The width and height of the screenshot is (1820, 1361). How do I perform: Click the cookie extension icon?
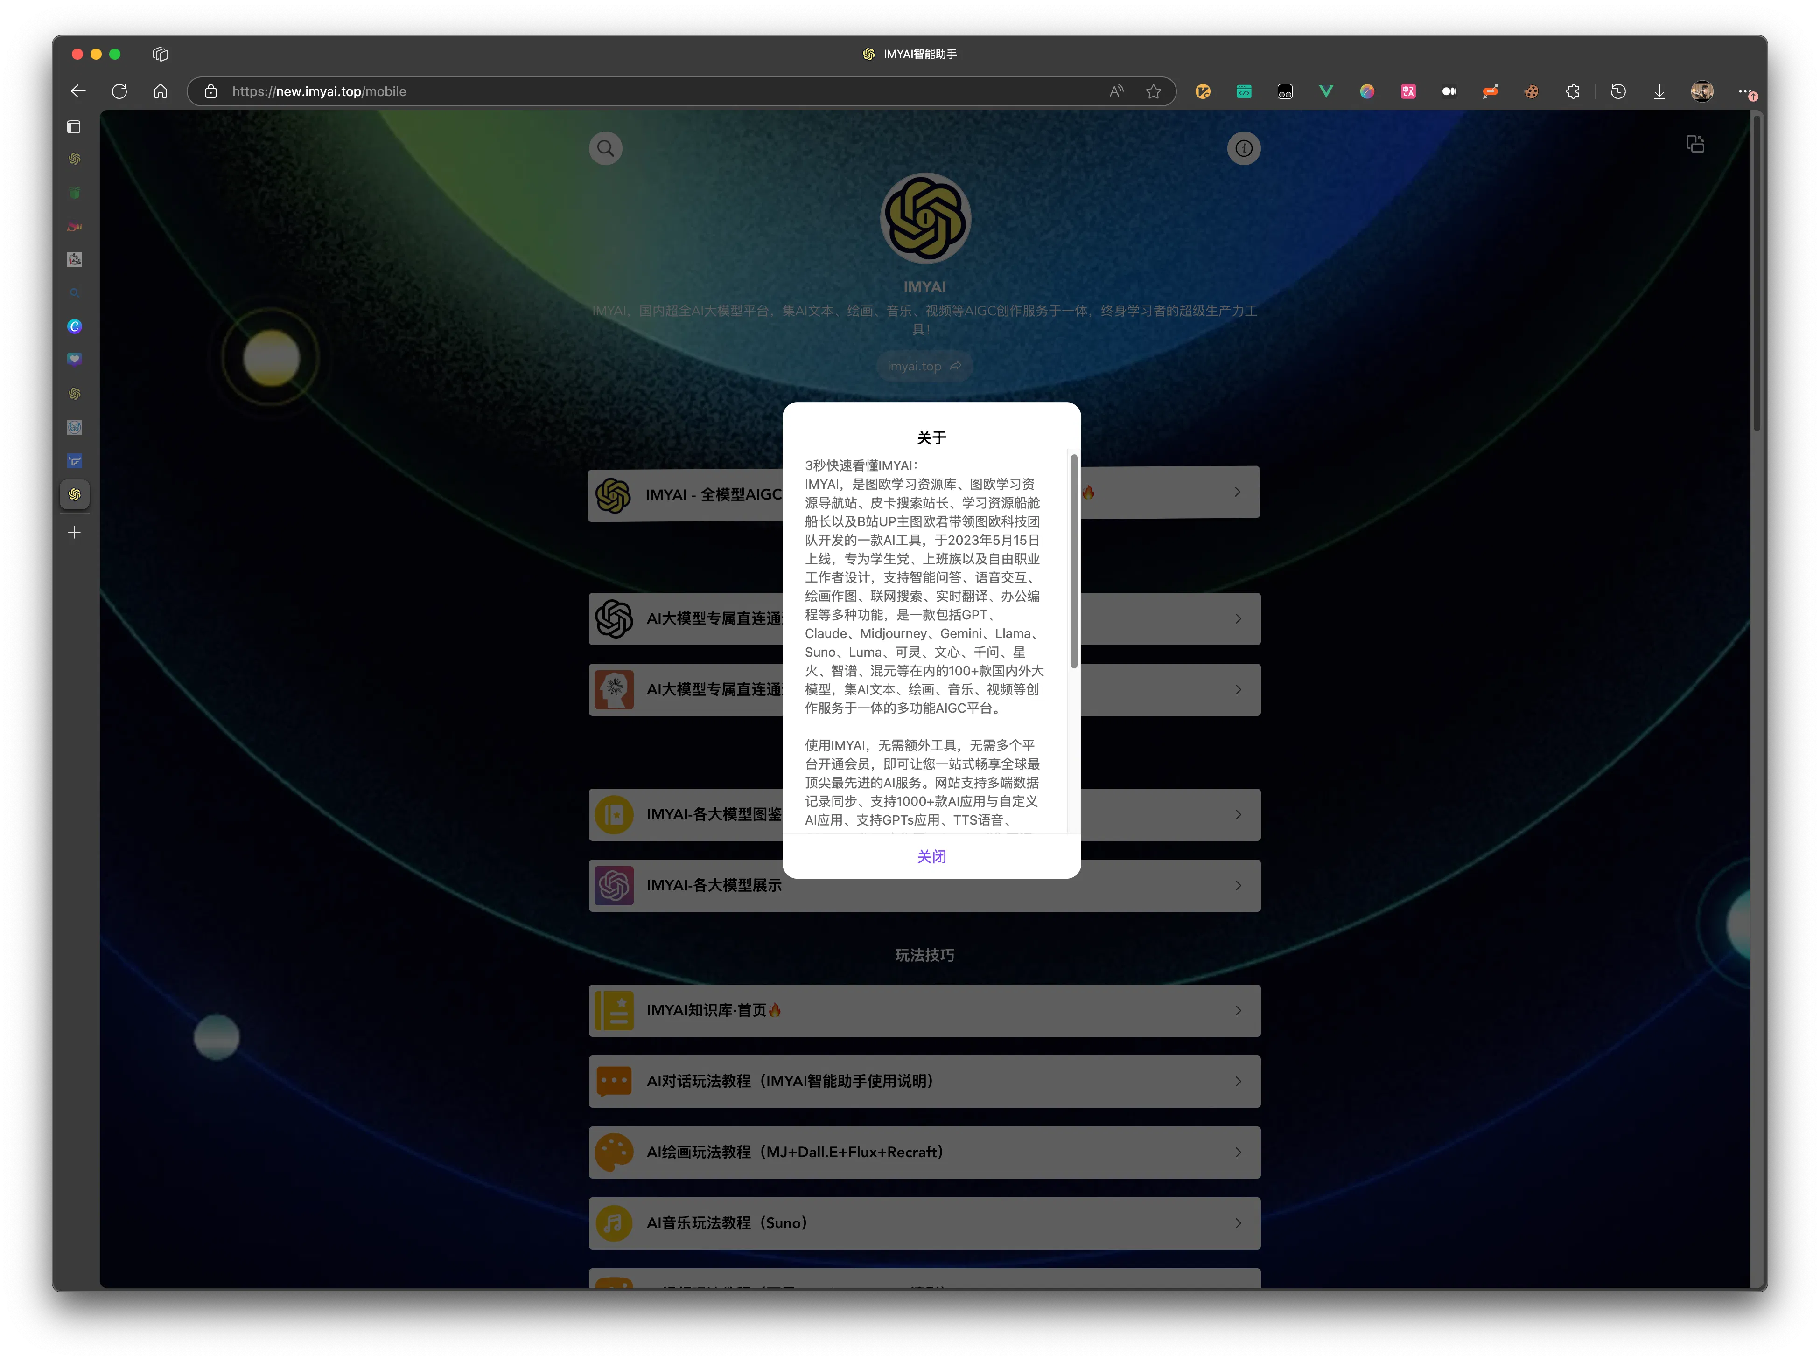pyautogui.click(x=1531, y=91)
